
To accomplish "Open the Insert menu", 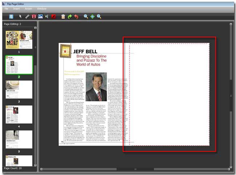I will [x=16, y=9].
